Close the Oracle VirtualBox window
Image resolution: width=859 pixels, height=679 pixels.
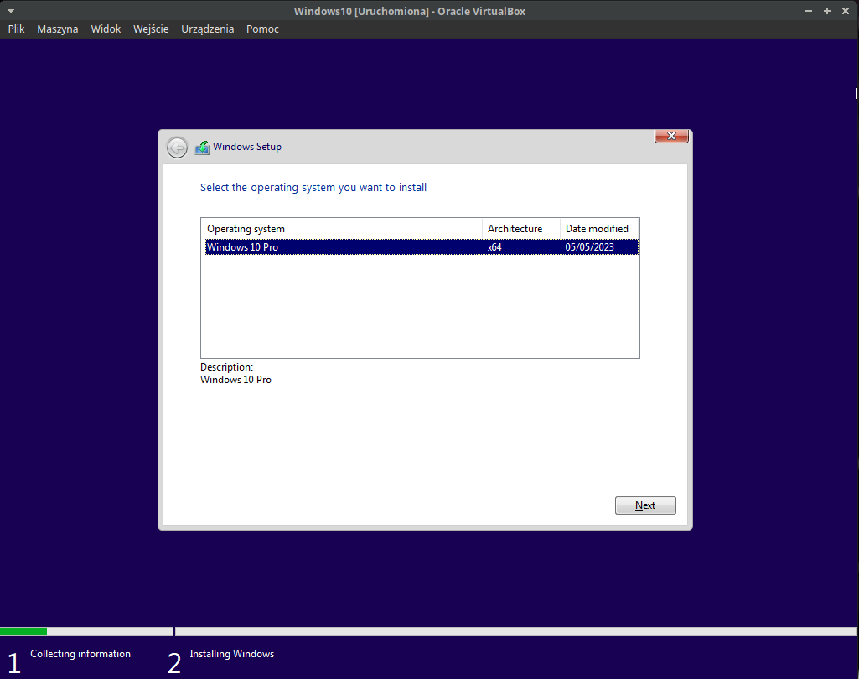[846, 11]
